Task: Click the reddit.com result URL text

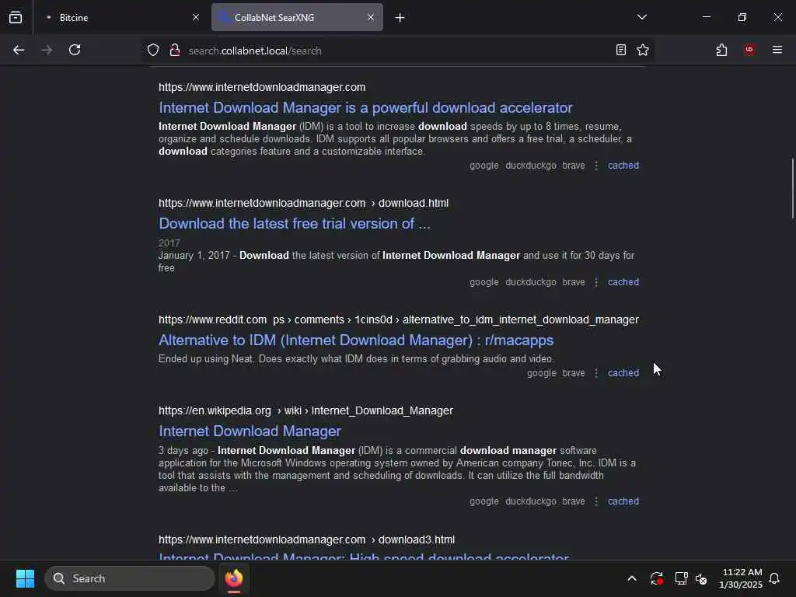Action: click(x=399, y=319)
